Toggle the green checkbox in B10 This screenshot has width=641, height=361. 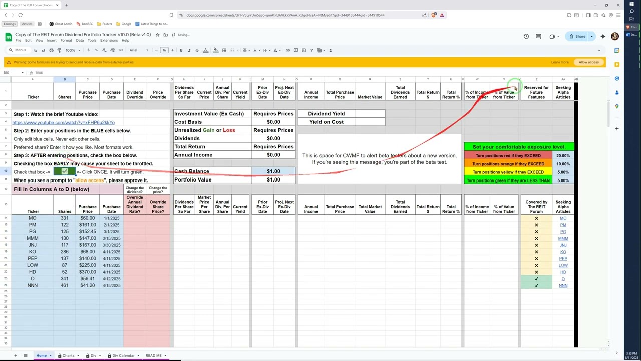65,171
